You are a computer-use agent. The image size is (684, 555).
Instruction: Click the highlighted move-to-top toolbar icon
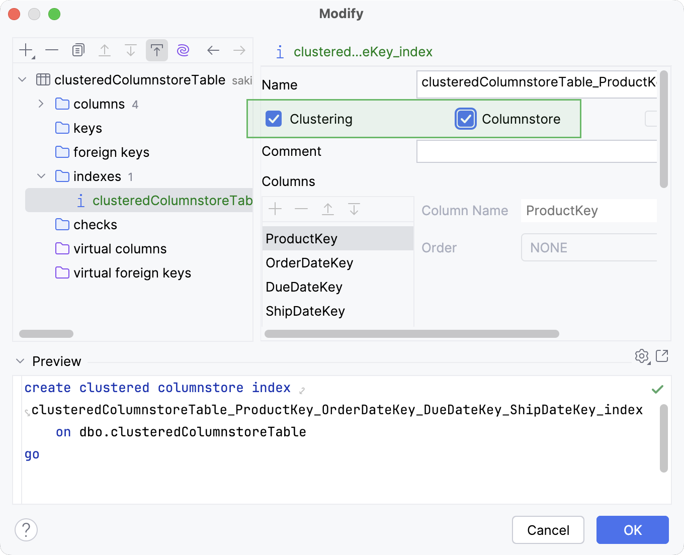[156, 50]
